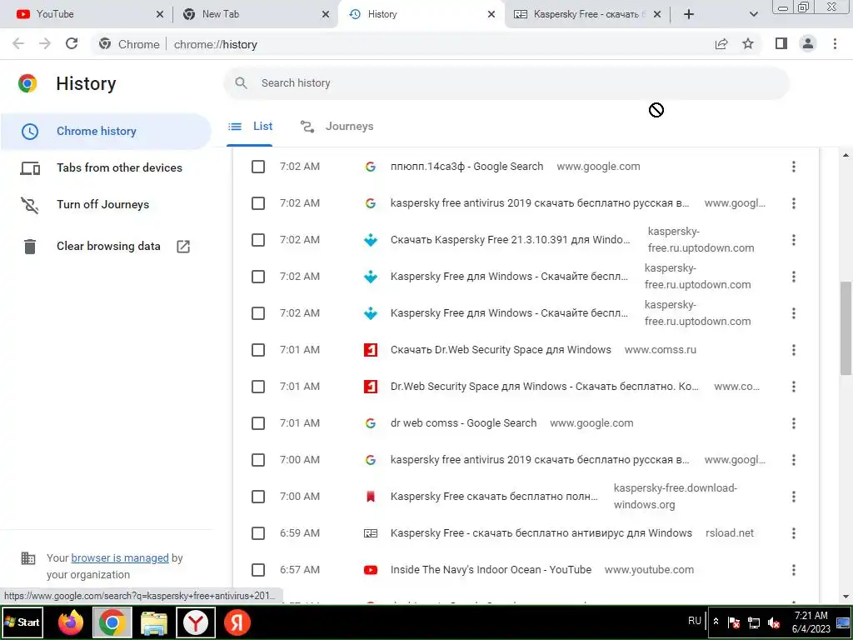853x640 pixels.
Task: Open actions menu for Inside The Navy's Indoor Ocean
Action: coord(794,570)
